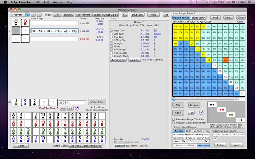Check the Flush stat box
This screenshot has width=255, height=159.
click(112, 47)
